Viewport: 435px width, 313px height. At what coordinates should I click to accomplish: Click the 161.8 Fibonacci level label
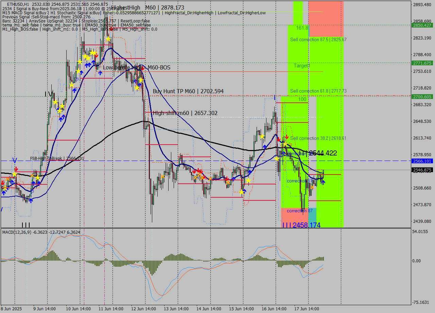coord(302,28)
